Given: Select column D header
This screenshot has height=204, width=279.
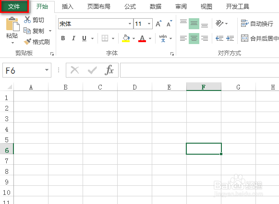Looking at the screenshot, I should [x=134, y=87].
